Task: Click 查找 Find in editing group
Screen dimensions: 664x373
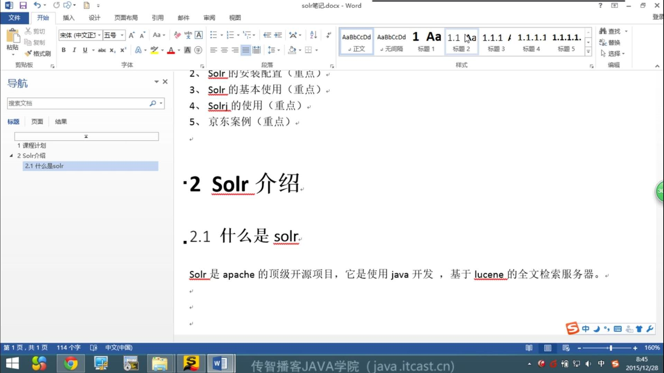Action: tap(610, 31)
